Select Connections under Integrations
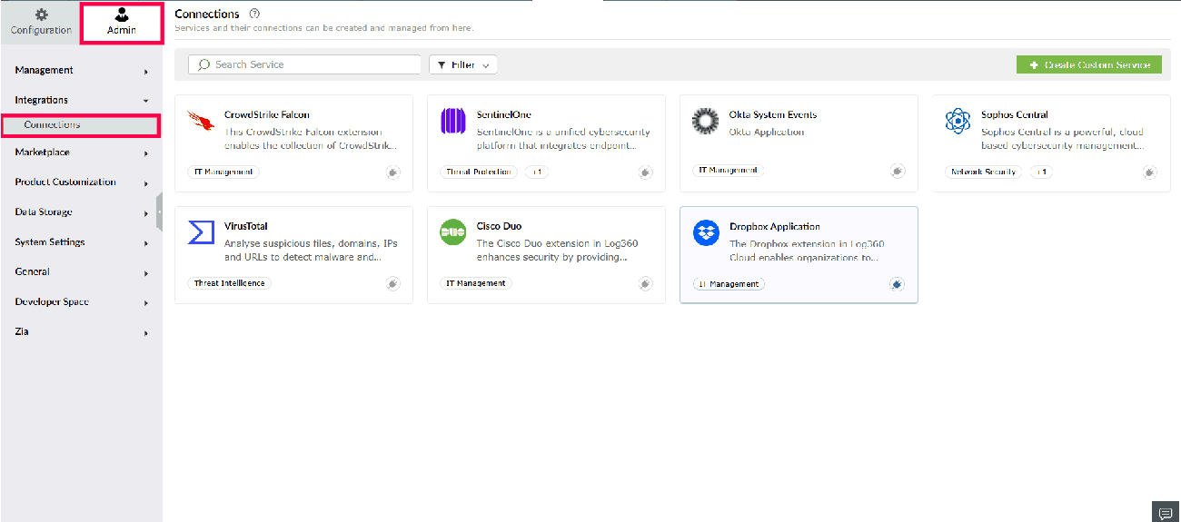Screen dimensions: 1181x522 click(x=80, y=125)
